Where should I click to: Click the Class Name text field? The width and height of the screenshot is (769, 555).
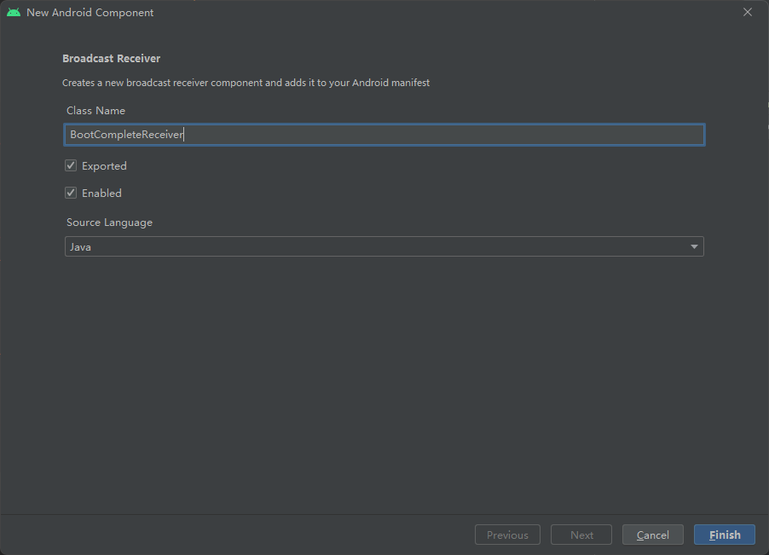click(x=384, y=135)
